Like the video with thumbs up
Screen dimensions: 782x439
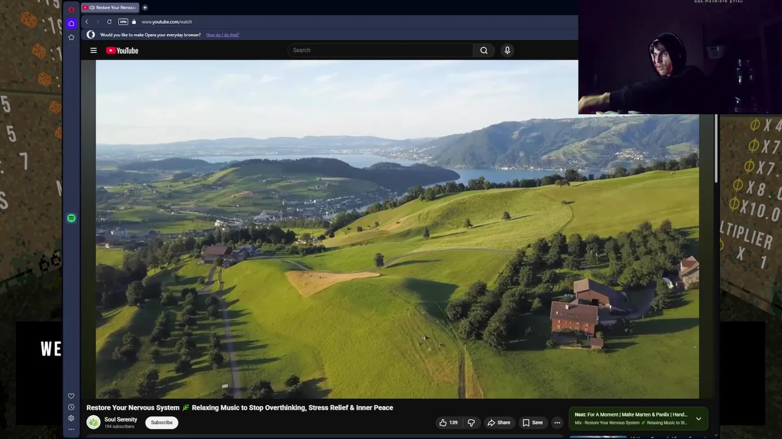click(448, 423)
